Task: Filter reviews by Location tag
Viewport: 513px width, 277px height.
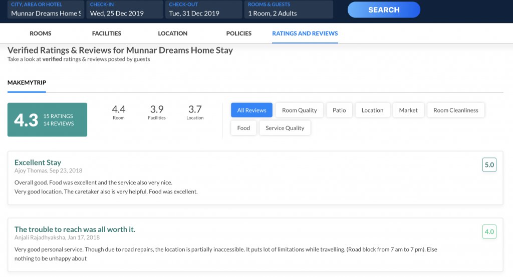Action: tap(372, 110)
